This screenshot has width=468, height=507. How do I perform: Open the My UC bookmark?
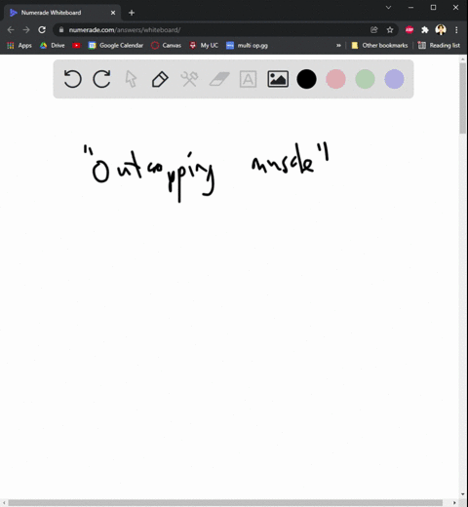204,46
